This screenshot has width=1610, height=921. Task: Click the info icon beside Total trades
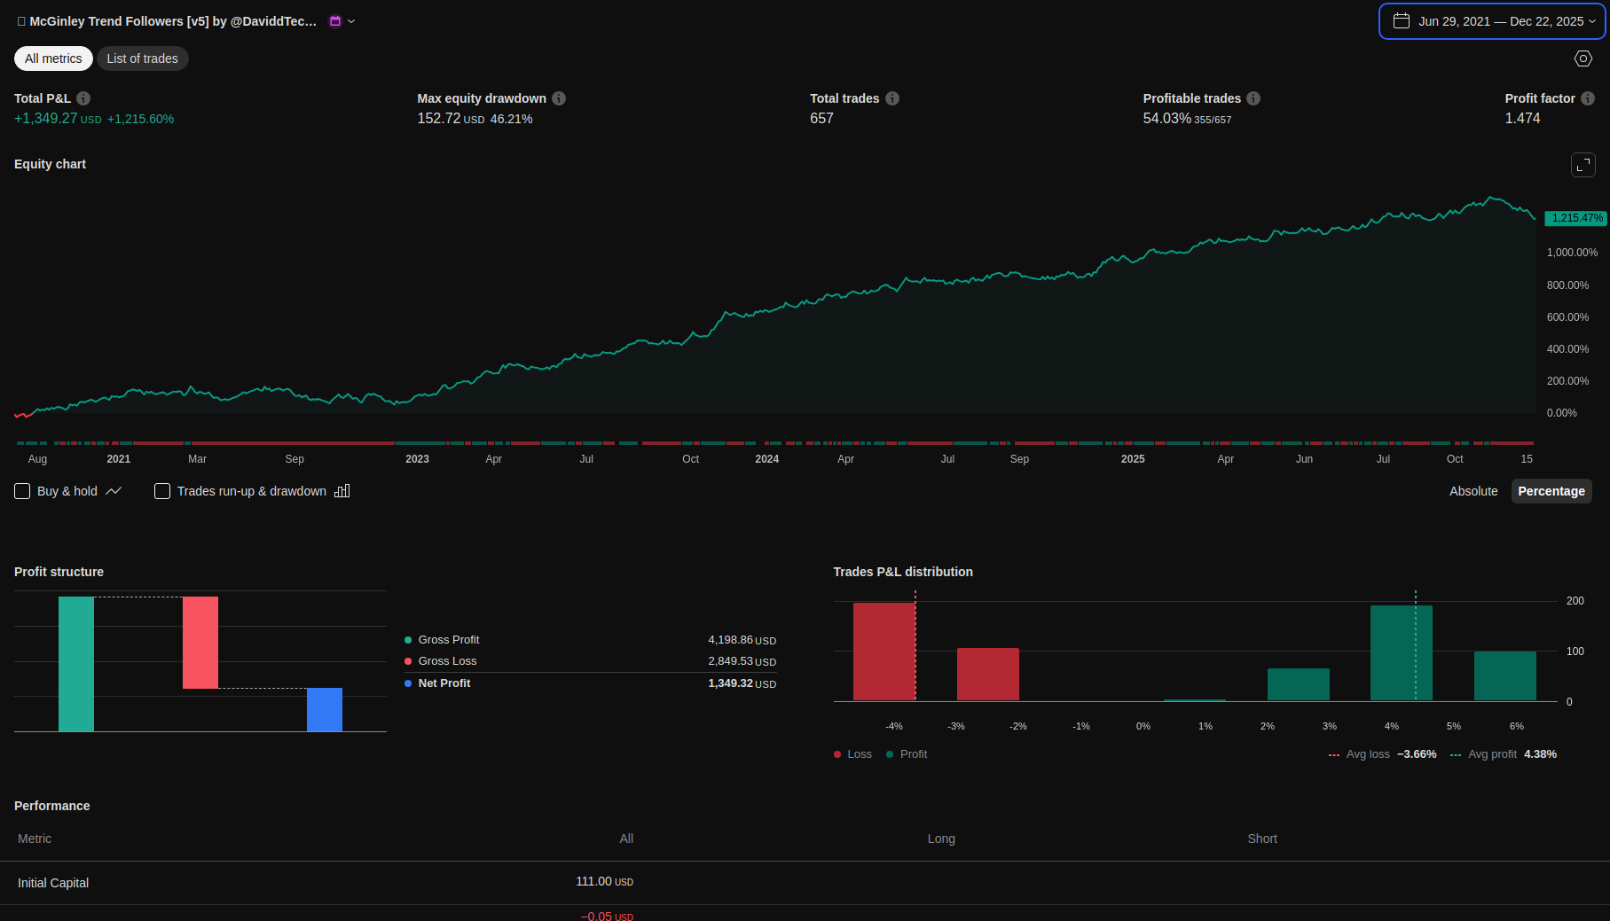892,98
